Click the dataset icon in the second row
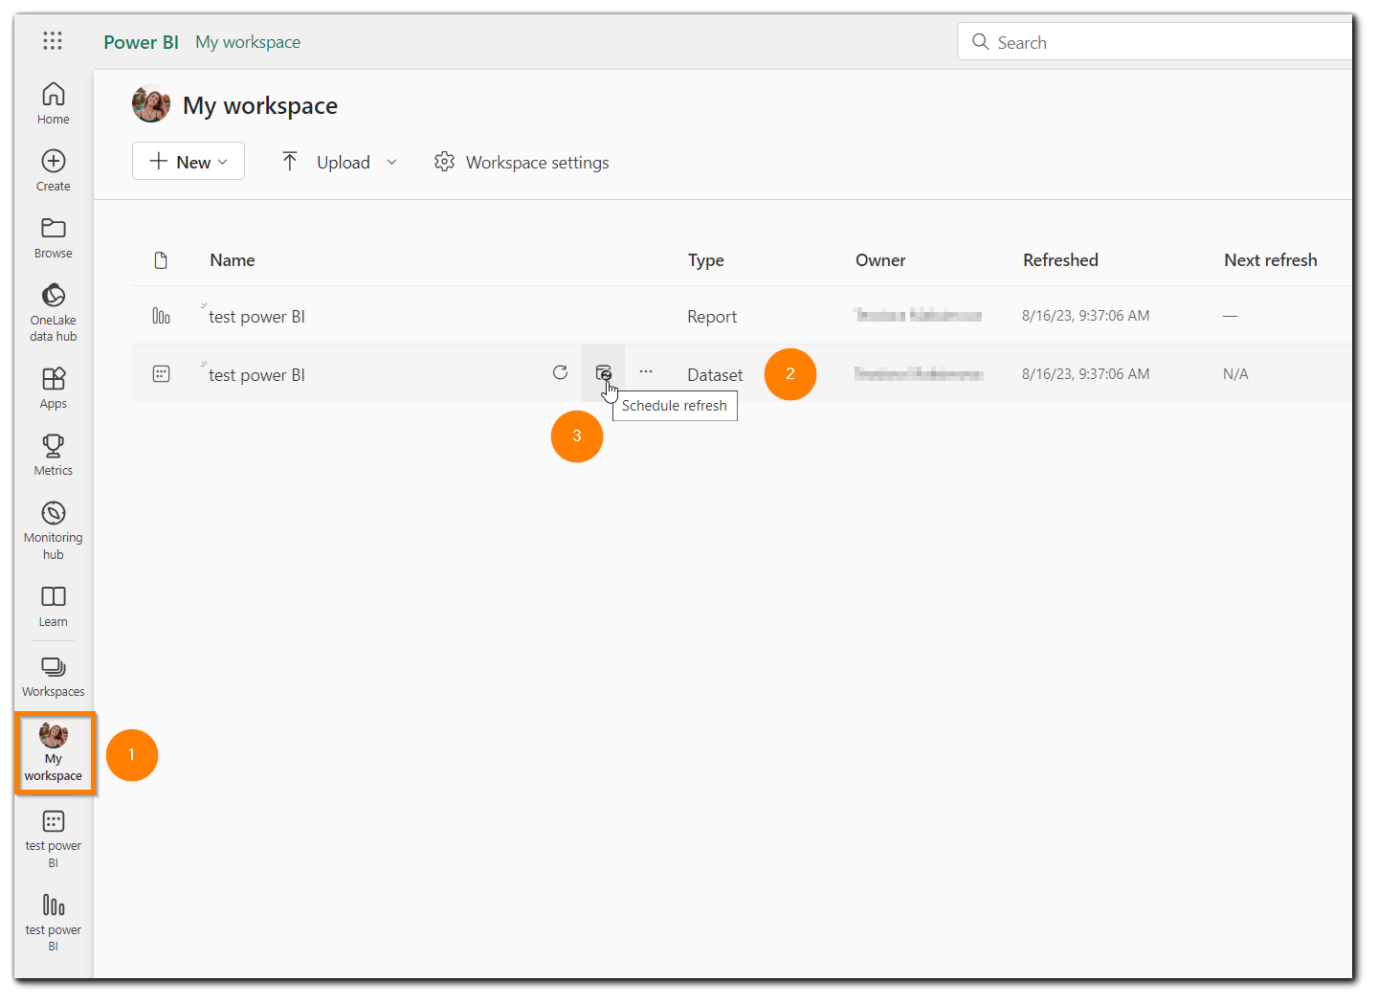1378x1004 pixels. (161, 374)
